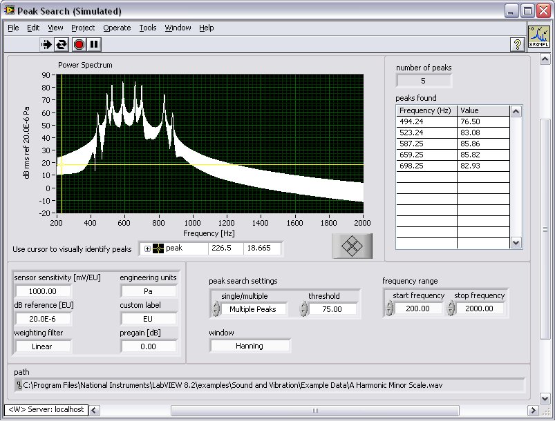Click the stop frequency stepper arrows
The height and width of the screenshot is (421, 555).
[x=451, y=308]
